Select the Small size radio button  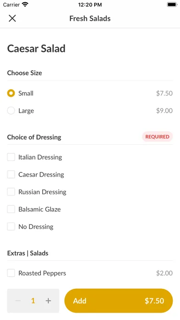[11, 93]
